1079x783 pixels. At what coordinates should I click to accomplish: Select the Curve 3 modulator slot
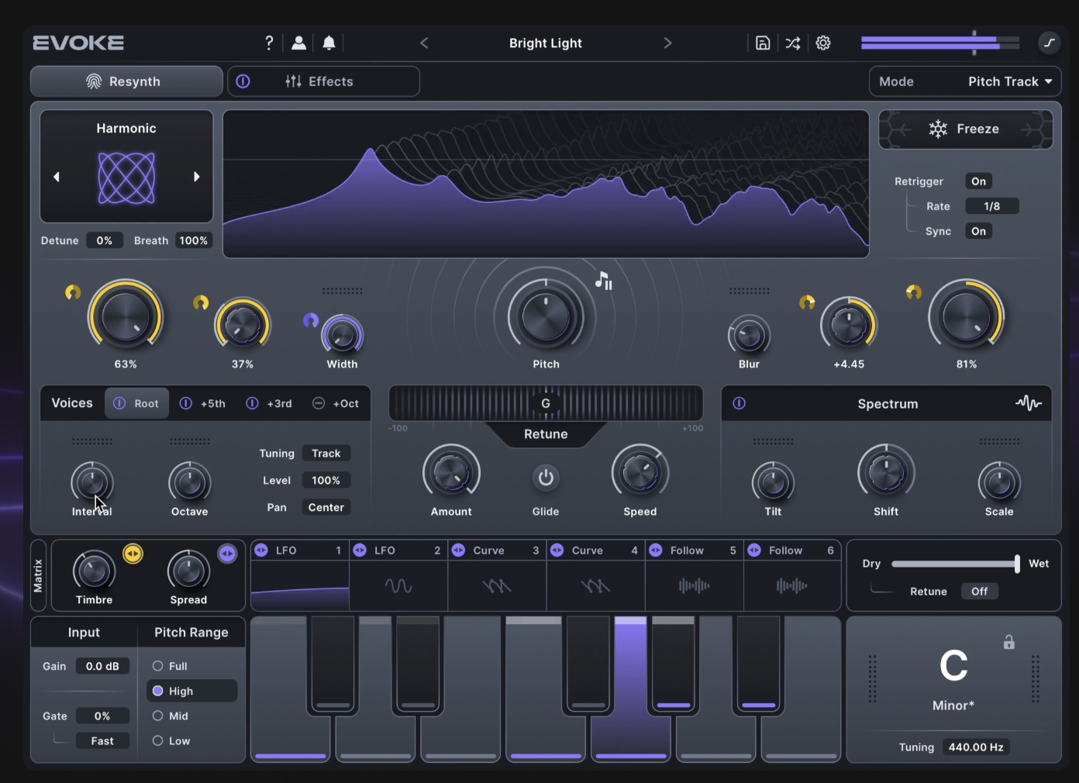coord(497,575)
